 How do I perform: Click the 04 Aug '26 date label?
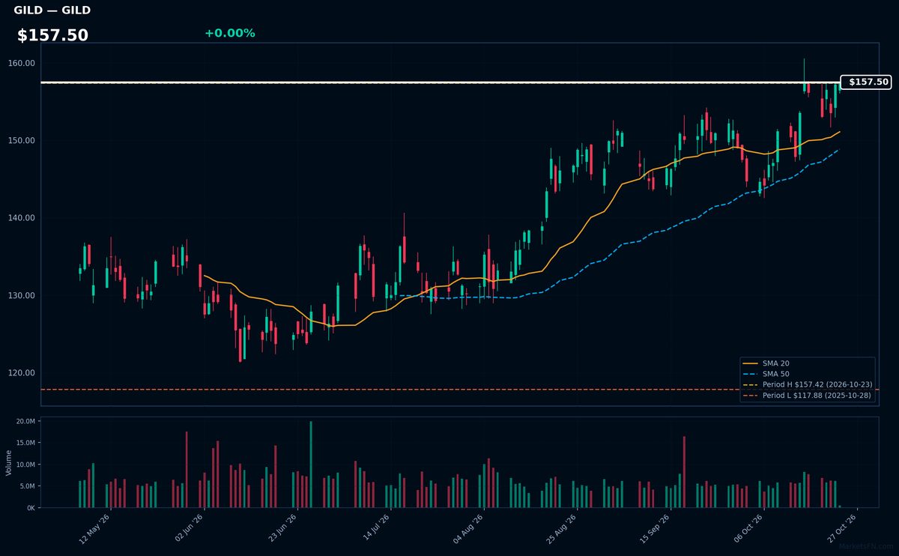470,528
